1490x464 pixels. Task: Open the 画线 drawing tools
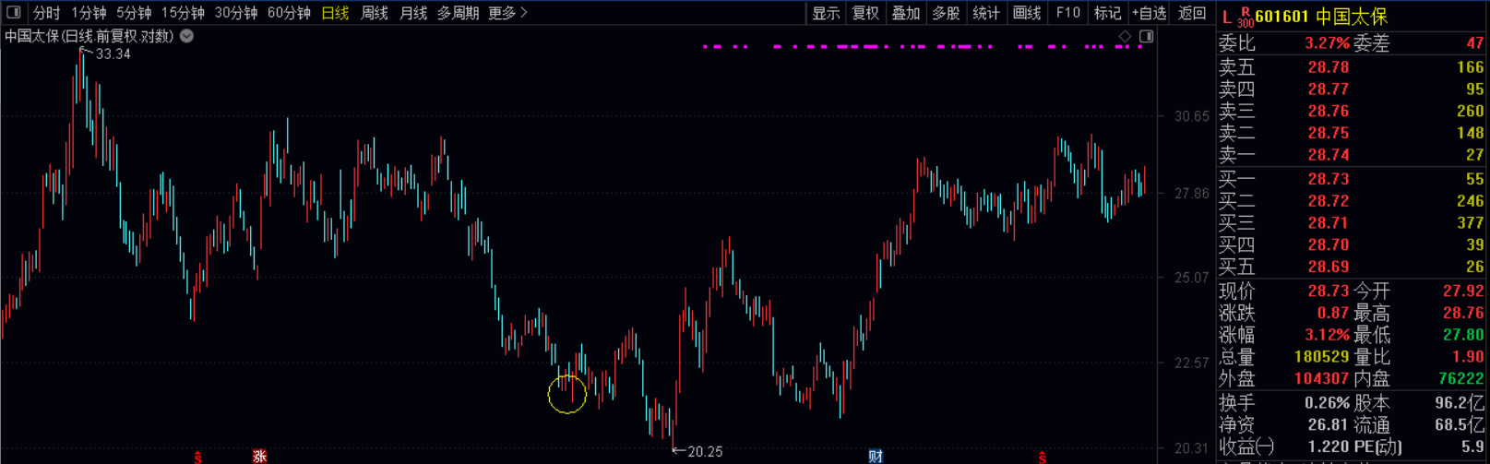tap(1027, 13)
